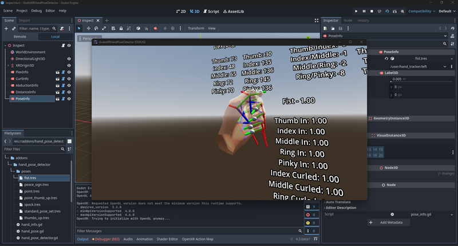Toggle split mode icon in FileSystem dock
The image size is (458, 246).
coord(69,141)
